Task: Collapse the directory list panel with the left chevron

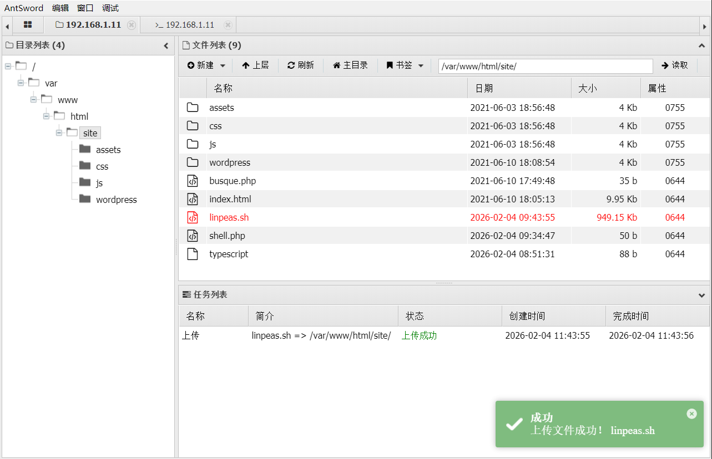Action: [166, 46]
